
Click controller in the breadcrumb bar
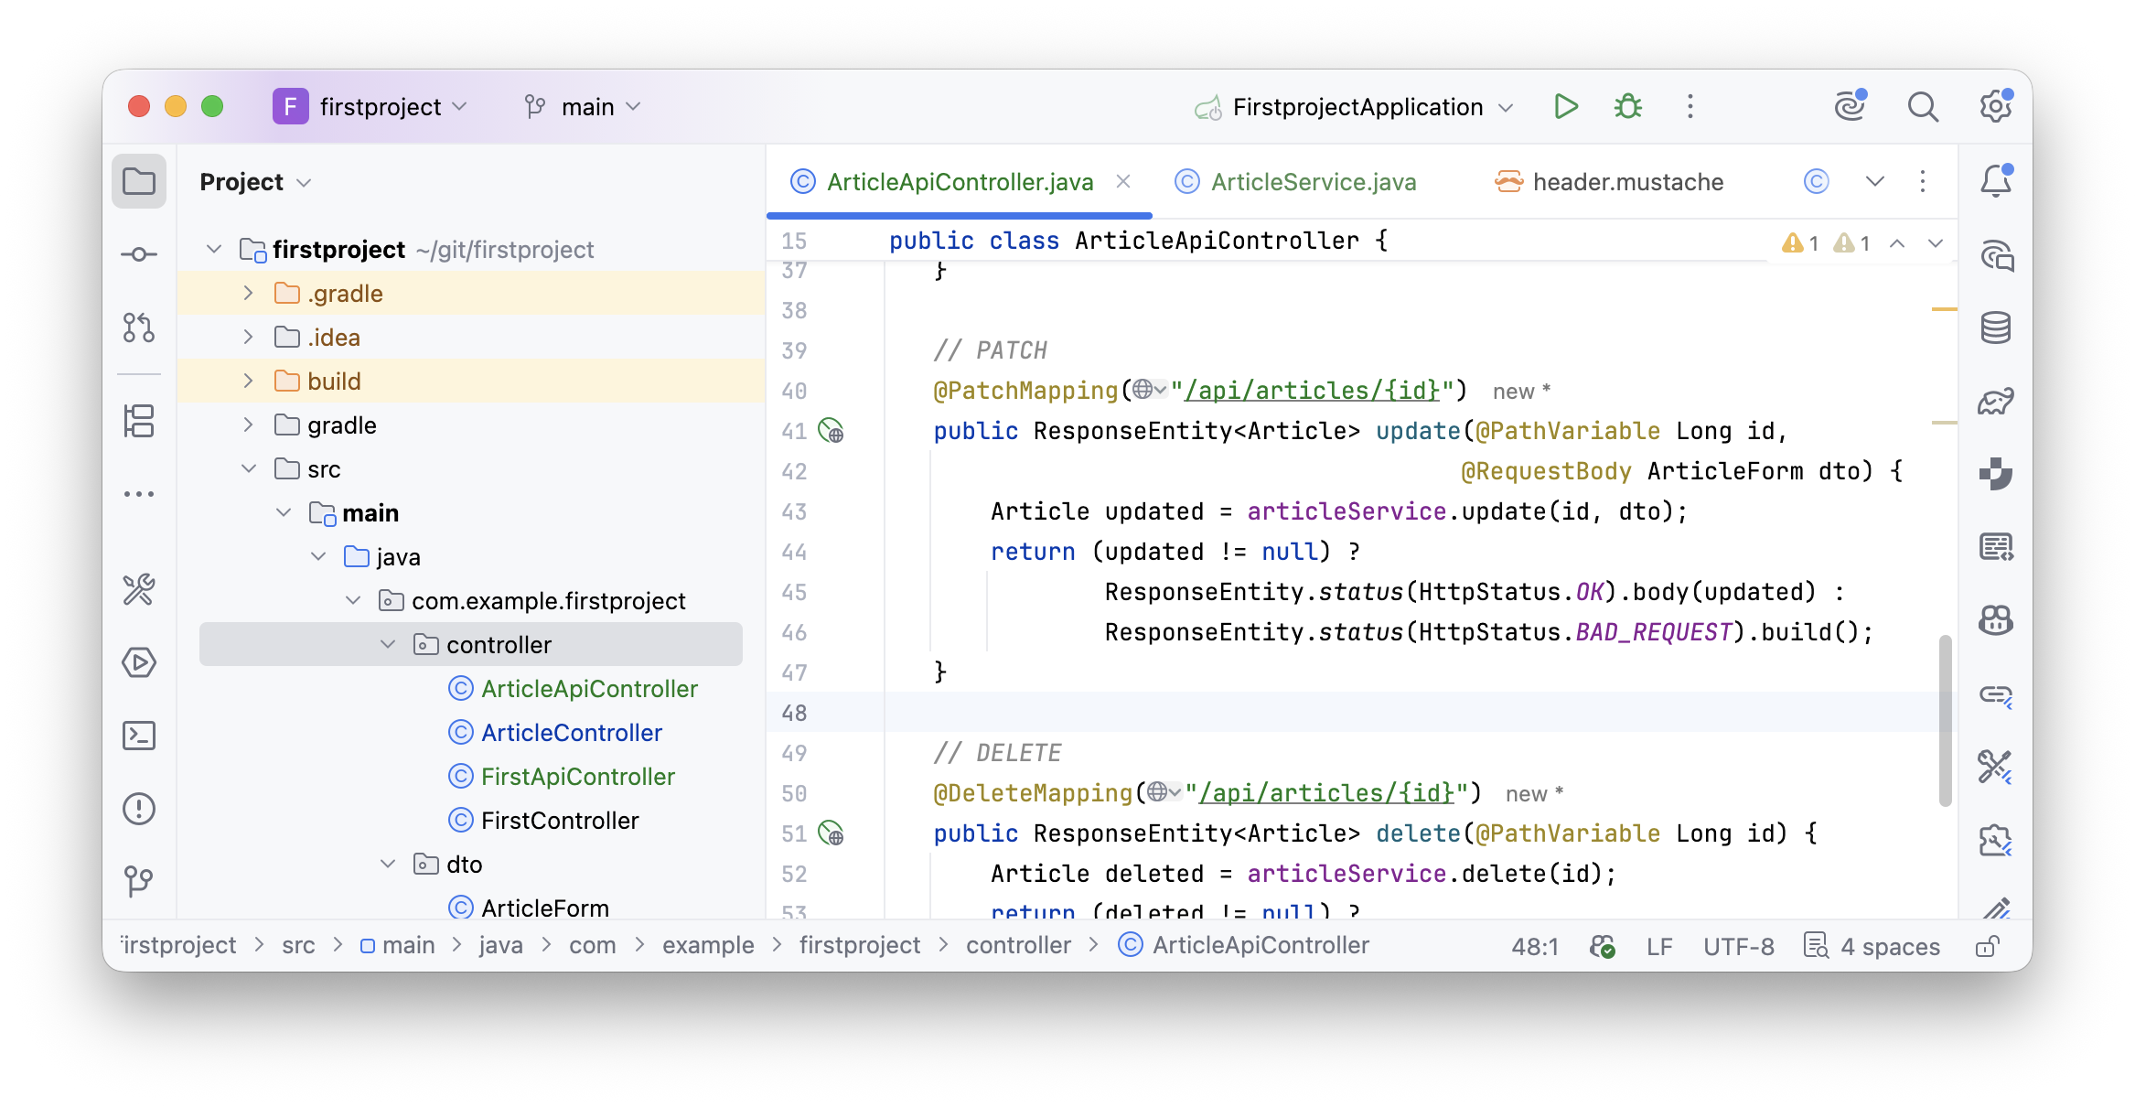[x=1018, y=945]
